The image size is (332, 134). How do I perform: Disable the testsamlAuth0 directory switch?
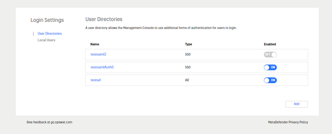270,67
